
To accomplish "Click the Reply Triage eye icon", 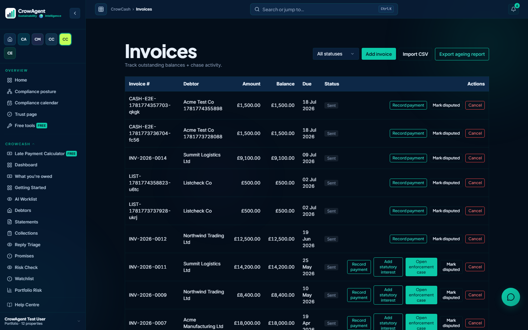I will point(10,245).
